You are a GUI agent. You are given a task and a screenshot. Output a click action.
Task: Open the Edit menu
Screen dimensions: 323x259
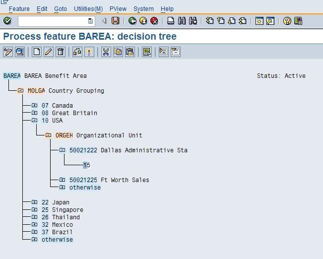pyautogui.click(x=42, y=9)
